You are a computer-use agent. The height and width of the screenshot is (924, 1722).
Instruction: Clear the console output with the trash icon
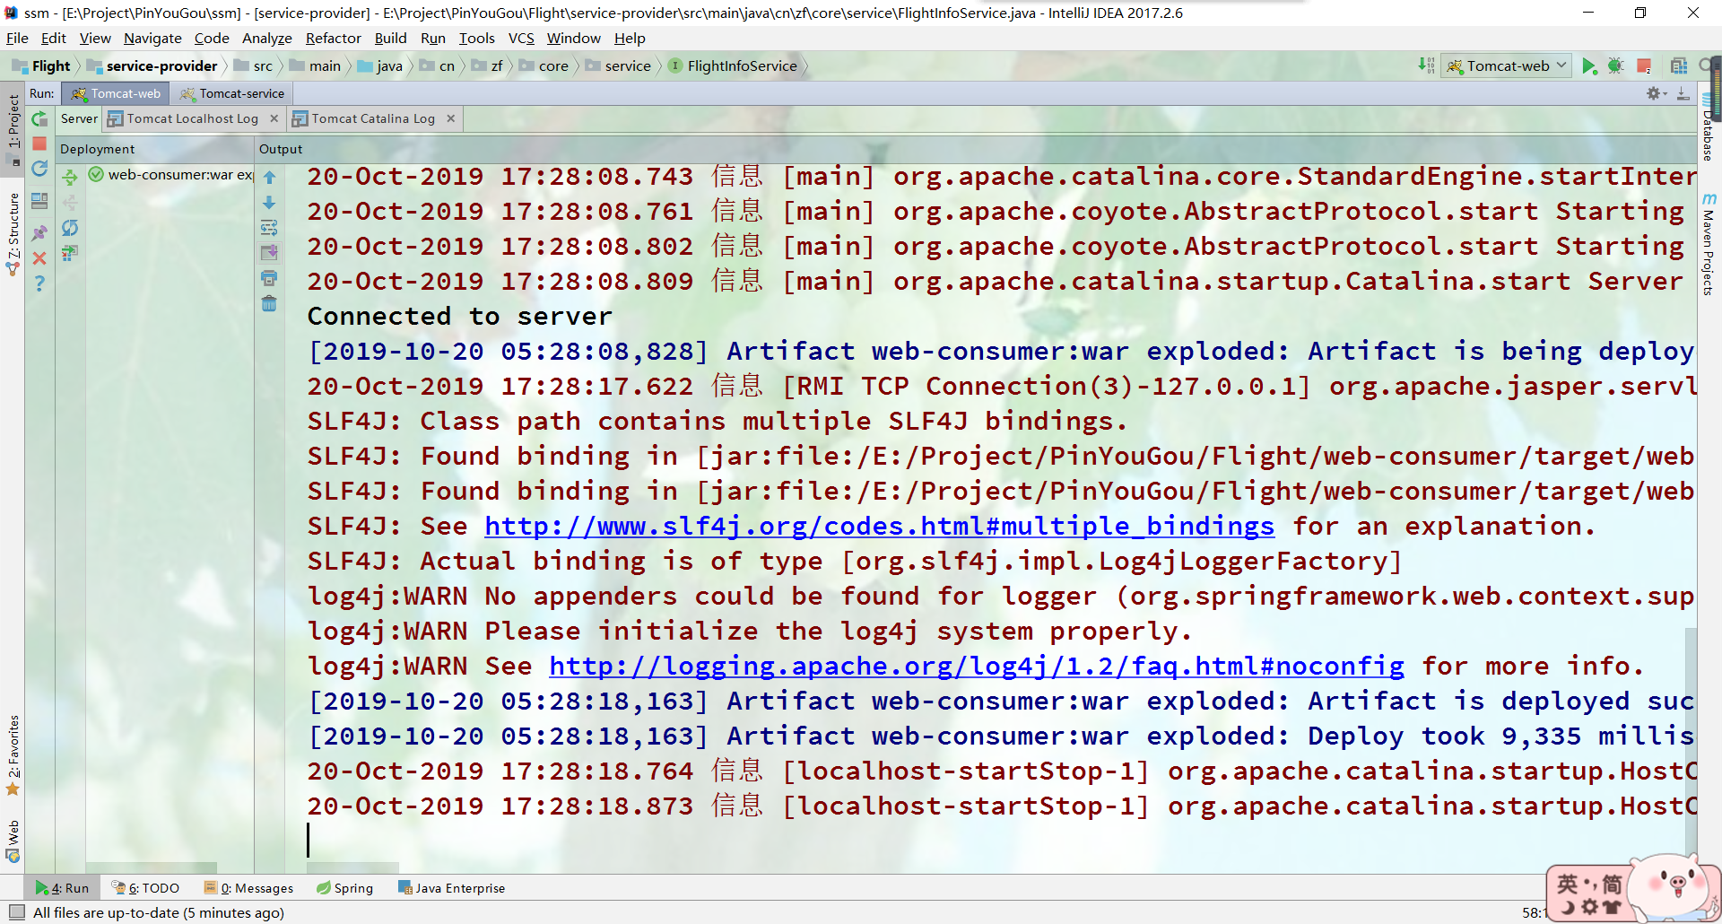pos(269,304)
